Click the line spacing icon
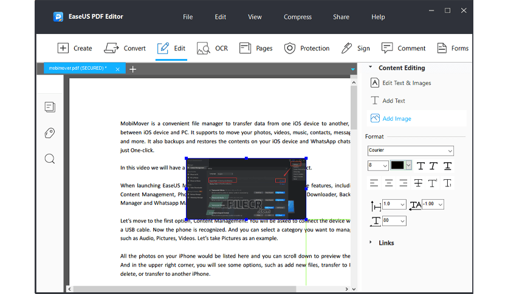Viewport: 508px width, 294px height. click(376, 205)
